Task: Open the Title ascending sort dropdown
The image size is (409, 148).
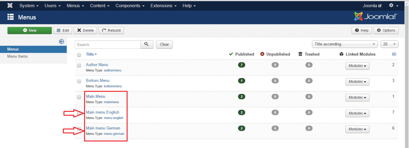Action: pyautogui.click(x=344, y=44)
